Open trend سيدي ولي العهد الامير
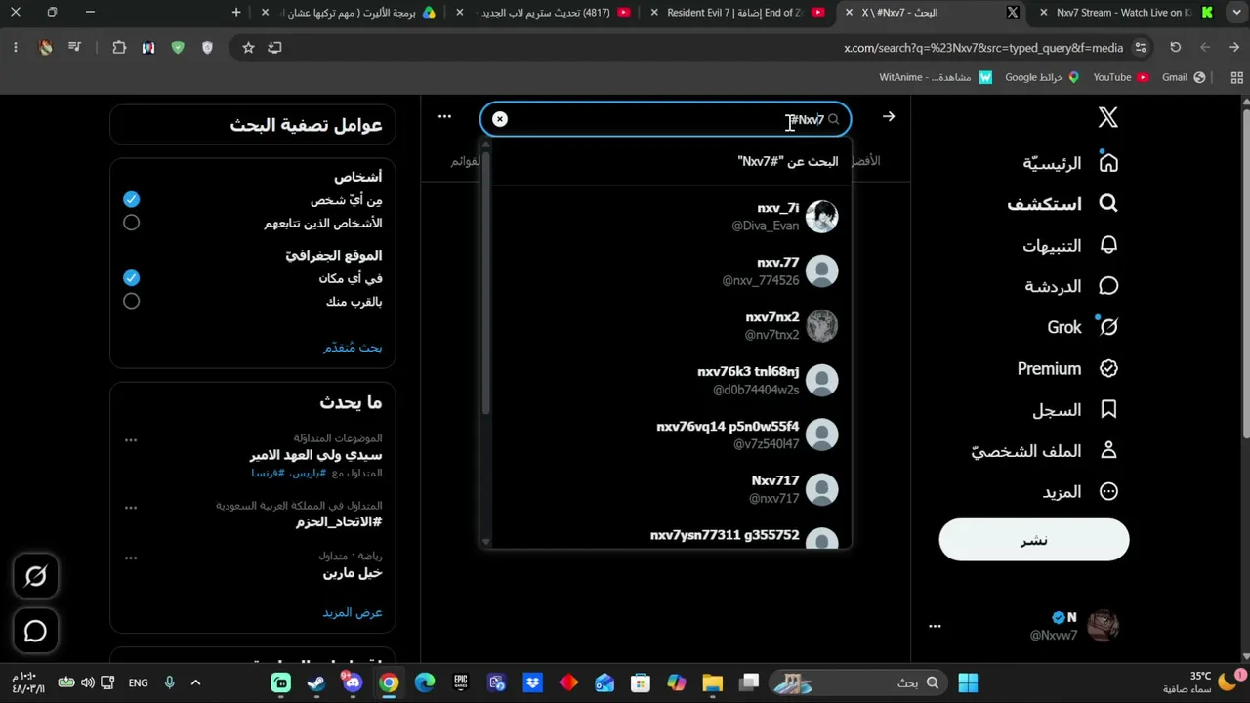 [x=315, y=455]
